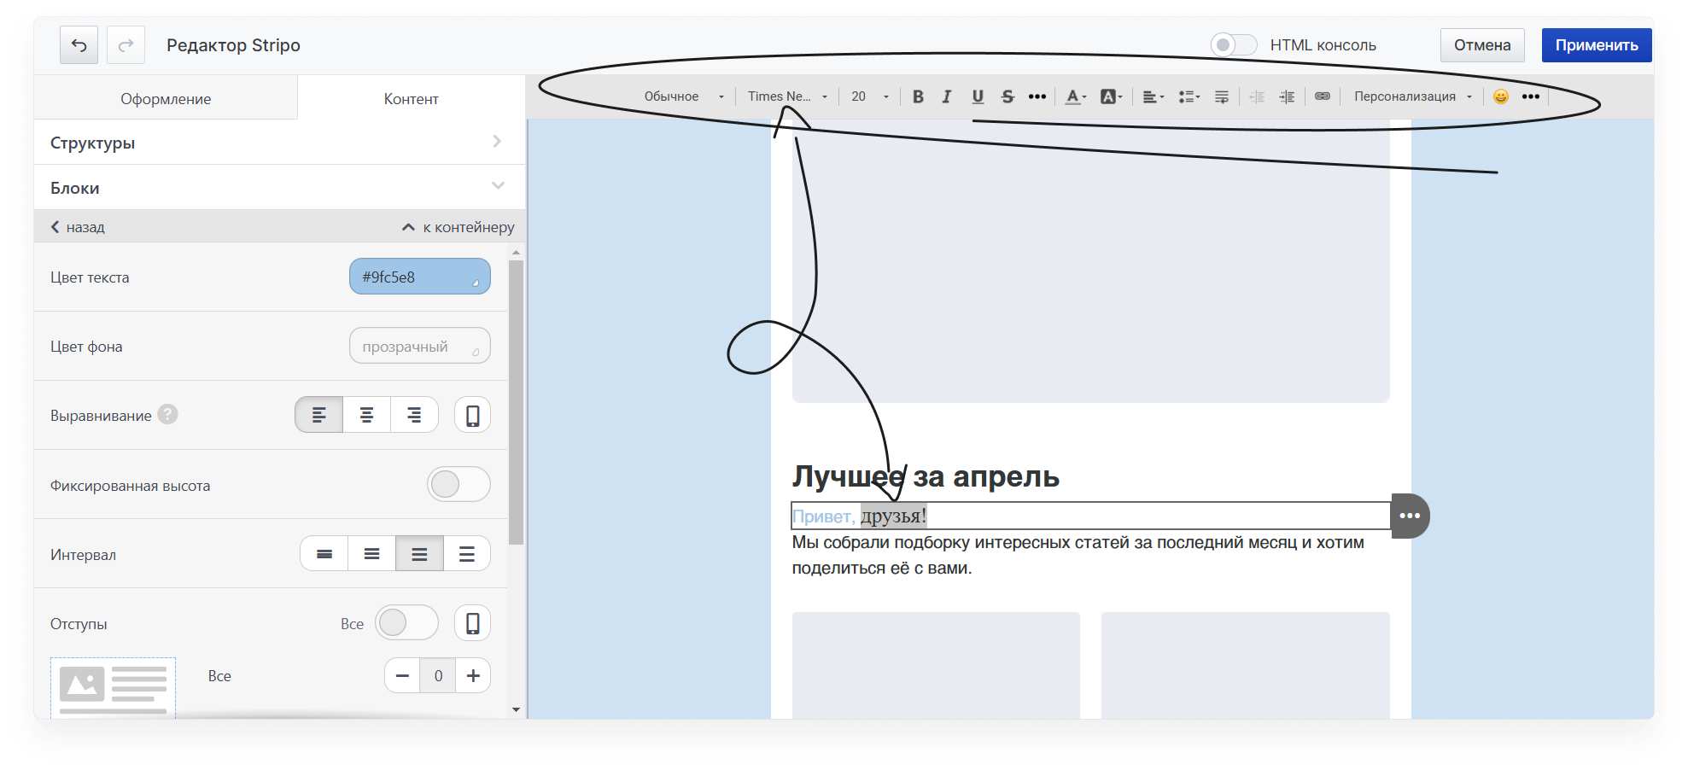
Task: Increase the Все padding value
Action: pyautogui.click(x=473, y=675)
